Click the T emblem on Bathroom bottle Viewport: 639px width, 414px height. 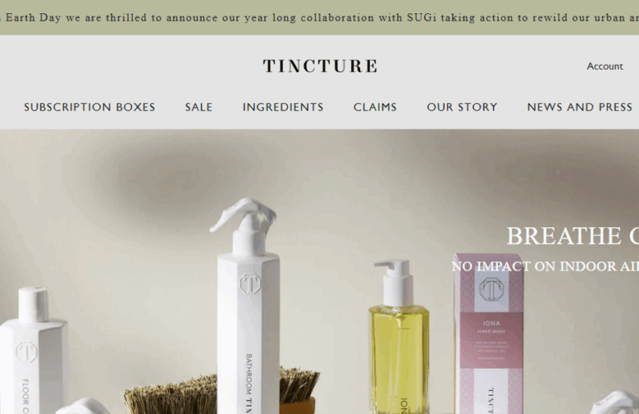point(250,283)
